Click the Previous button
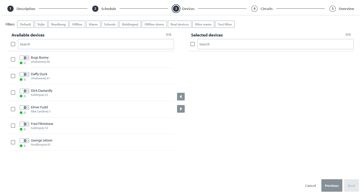362x194 pixels. tap(332, 185)
